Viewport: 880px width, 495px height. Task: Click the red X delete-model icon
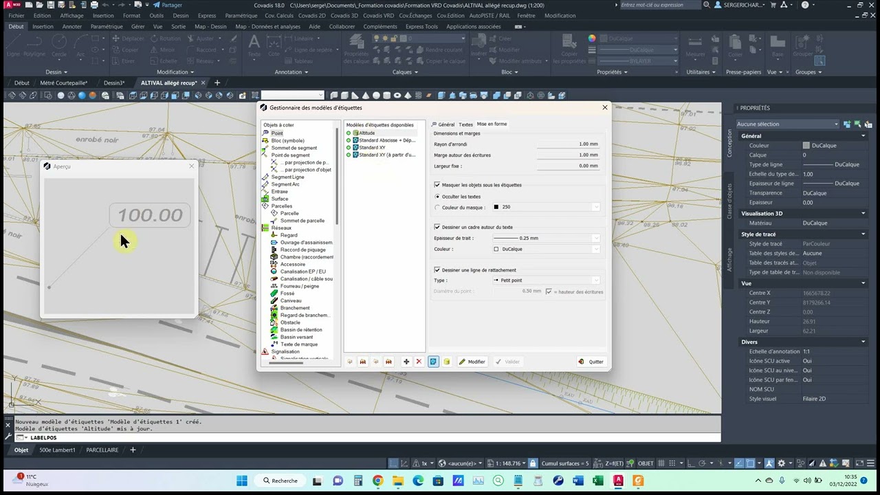click(x=419, y=362)
